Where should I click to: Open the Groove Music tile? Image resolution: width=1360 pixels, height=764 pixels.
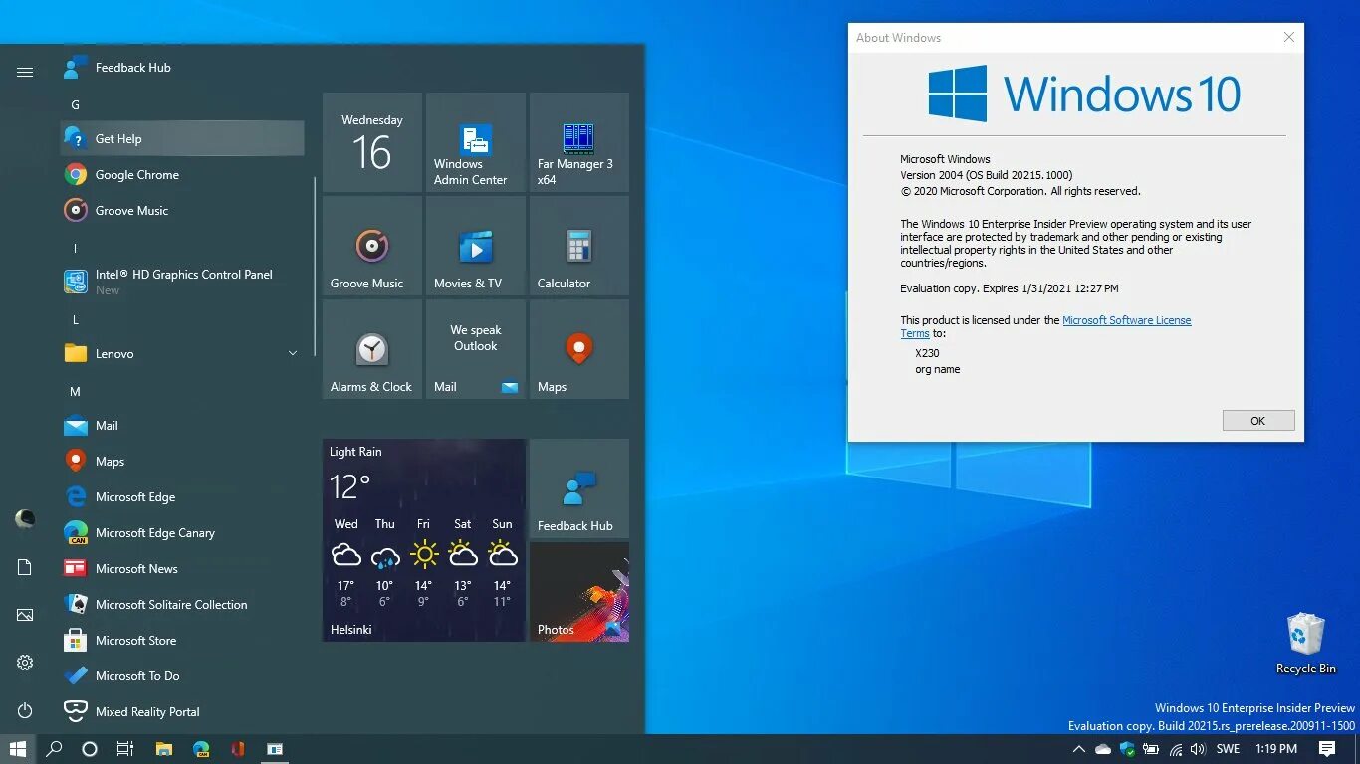pyautogui.click(x=372, y=246)
